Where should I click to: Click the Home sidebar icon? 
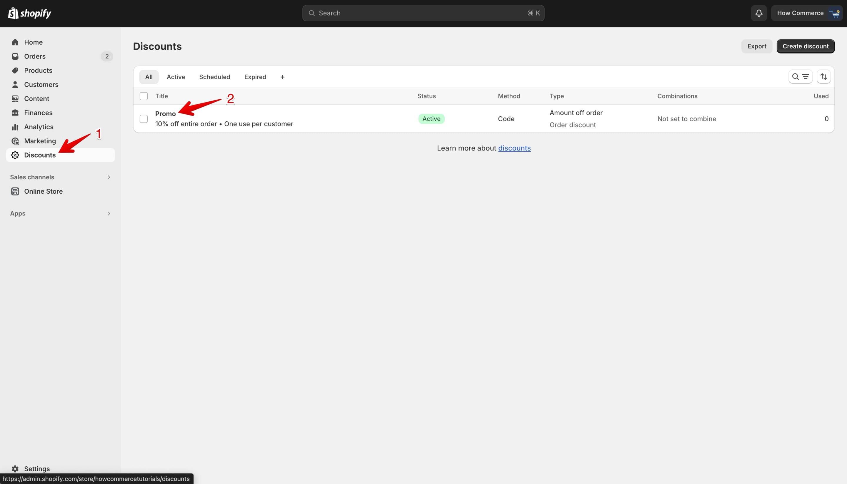(x=15, y=42)
